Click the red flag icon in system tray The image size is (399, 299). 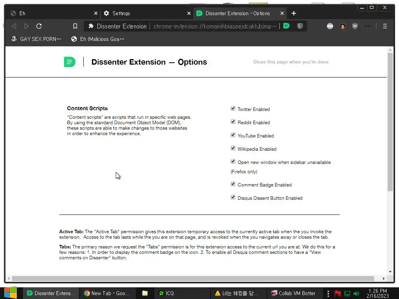coord(338,294)
